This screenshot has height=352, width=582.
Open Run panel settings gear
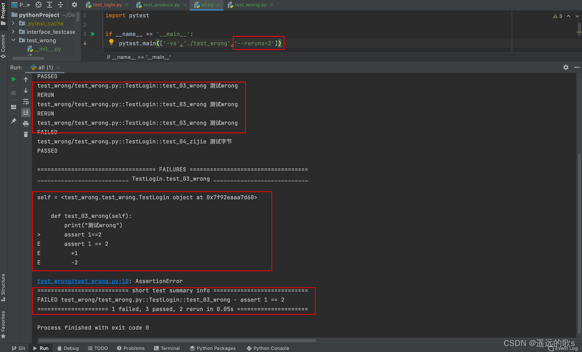(x=566, y=67)
